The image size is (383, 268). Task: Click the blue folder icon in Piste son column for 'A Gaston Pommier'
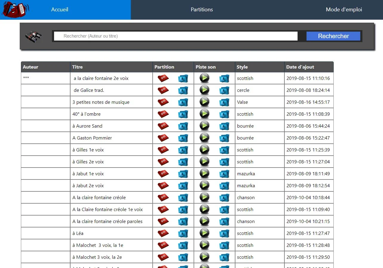224,138
